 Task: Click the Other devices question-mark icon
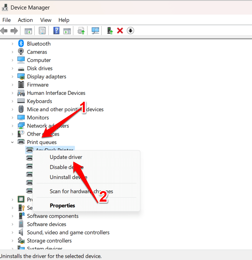[21, 134]
